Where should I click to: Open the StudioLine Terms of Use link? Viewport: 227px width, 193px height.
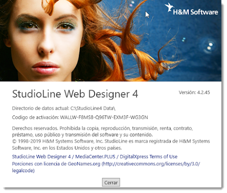click(x=94, y=157)
